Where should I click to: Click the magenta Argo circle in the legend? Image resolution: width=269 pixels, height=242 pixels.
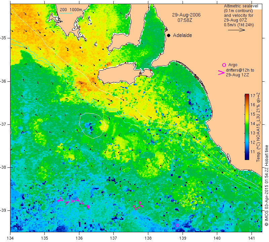[x=224, y=65]
